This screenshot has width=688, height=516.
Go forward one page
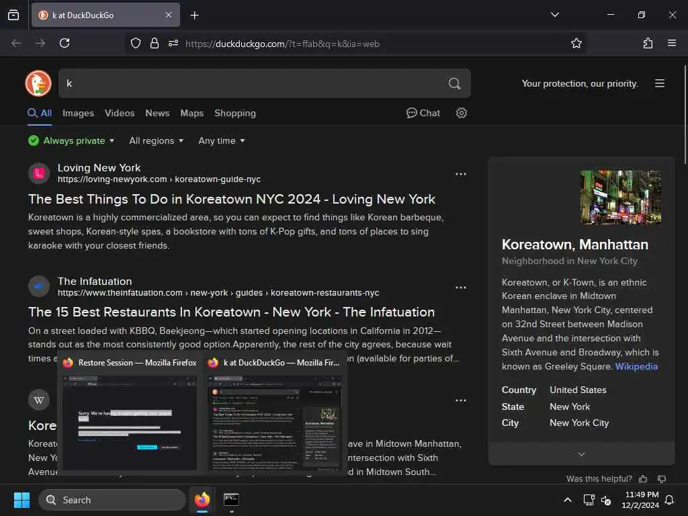click(40, 43)
